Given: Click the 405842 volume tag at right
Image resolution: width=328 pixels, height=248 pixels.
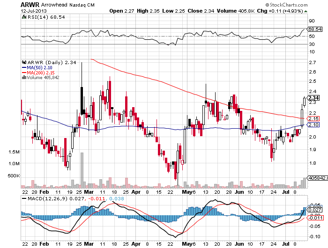Looking at the screenshot, I should coord(318,178).
